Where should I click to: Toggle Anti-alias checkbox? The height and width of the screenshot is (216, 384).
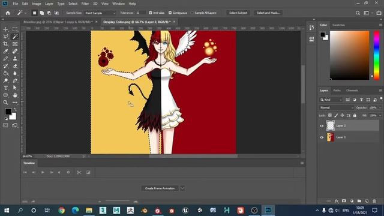[x=151, y=13]
